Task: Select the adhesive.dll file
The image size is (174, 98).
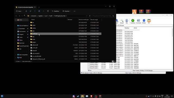Action: click(x=66, y=45)
